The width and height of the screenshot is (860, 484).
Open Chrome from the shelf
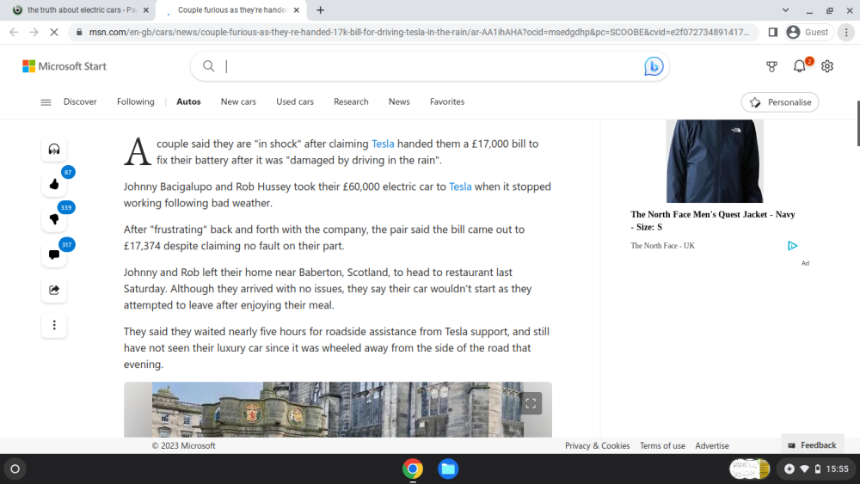click(413, 469)
